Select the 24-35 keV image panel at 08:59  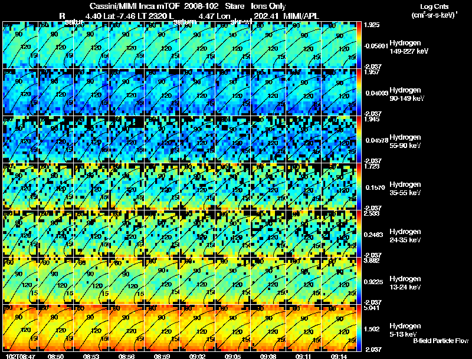coord(162,233)
